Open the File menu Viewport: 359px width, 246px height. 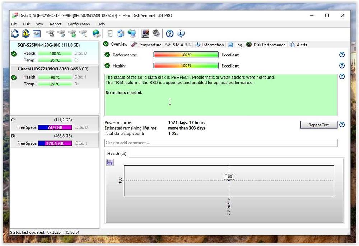pos(14,24)
